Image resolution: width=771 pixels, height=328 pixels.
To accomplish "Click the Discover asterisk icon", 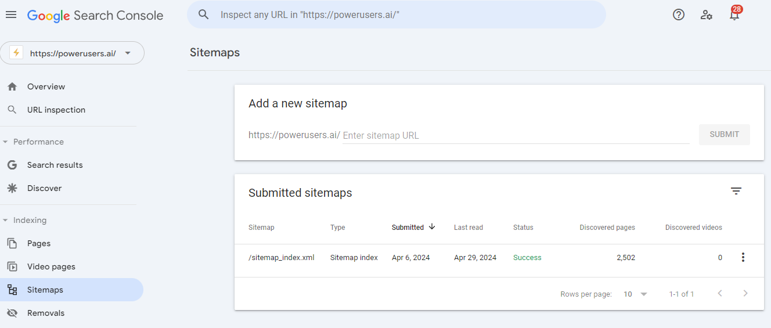I will coord(12,188).
